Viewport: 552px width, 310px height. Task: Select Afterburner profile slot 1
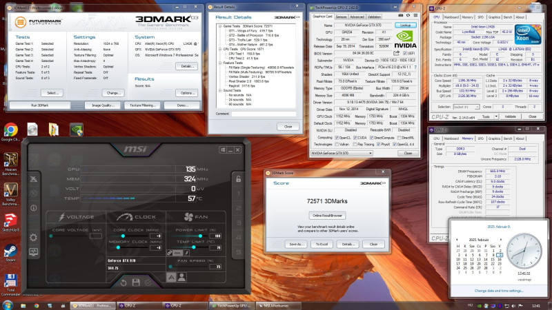click(x=238, y=194)
